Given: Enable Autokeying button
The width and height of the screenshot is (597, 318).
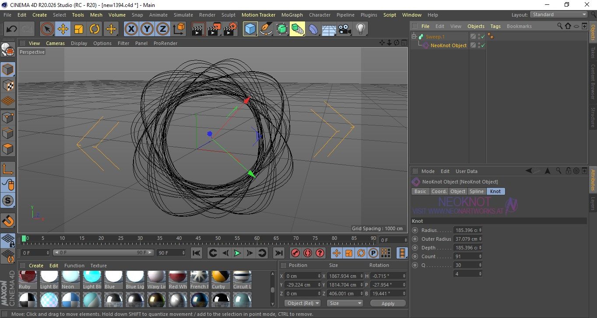Looking at the screenshot, I should (308, 253).
